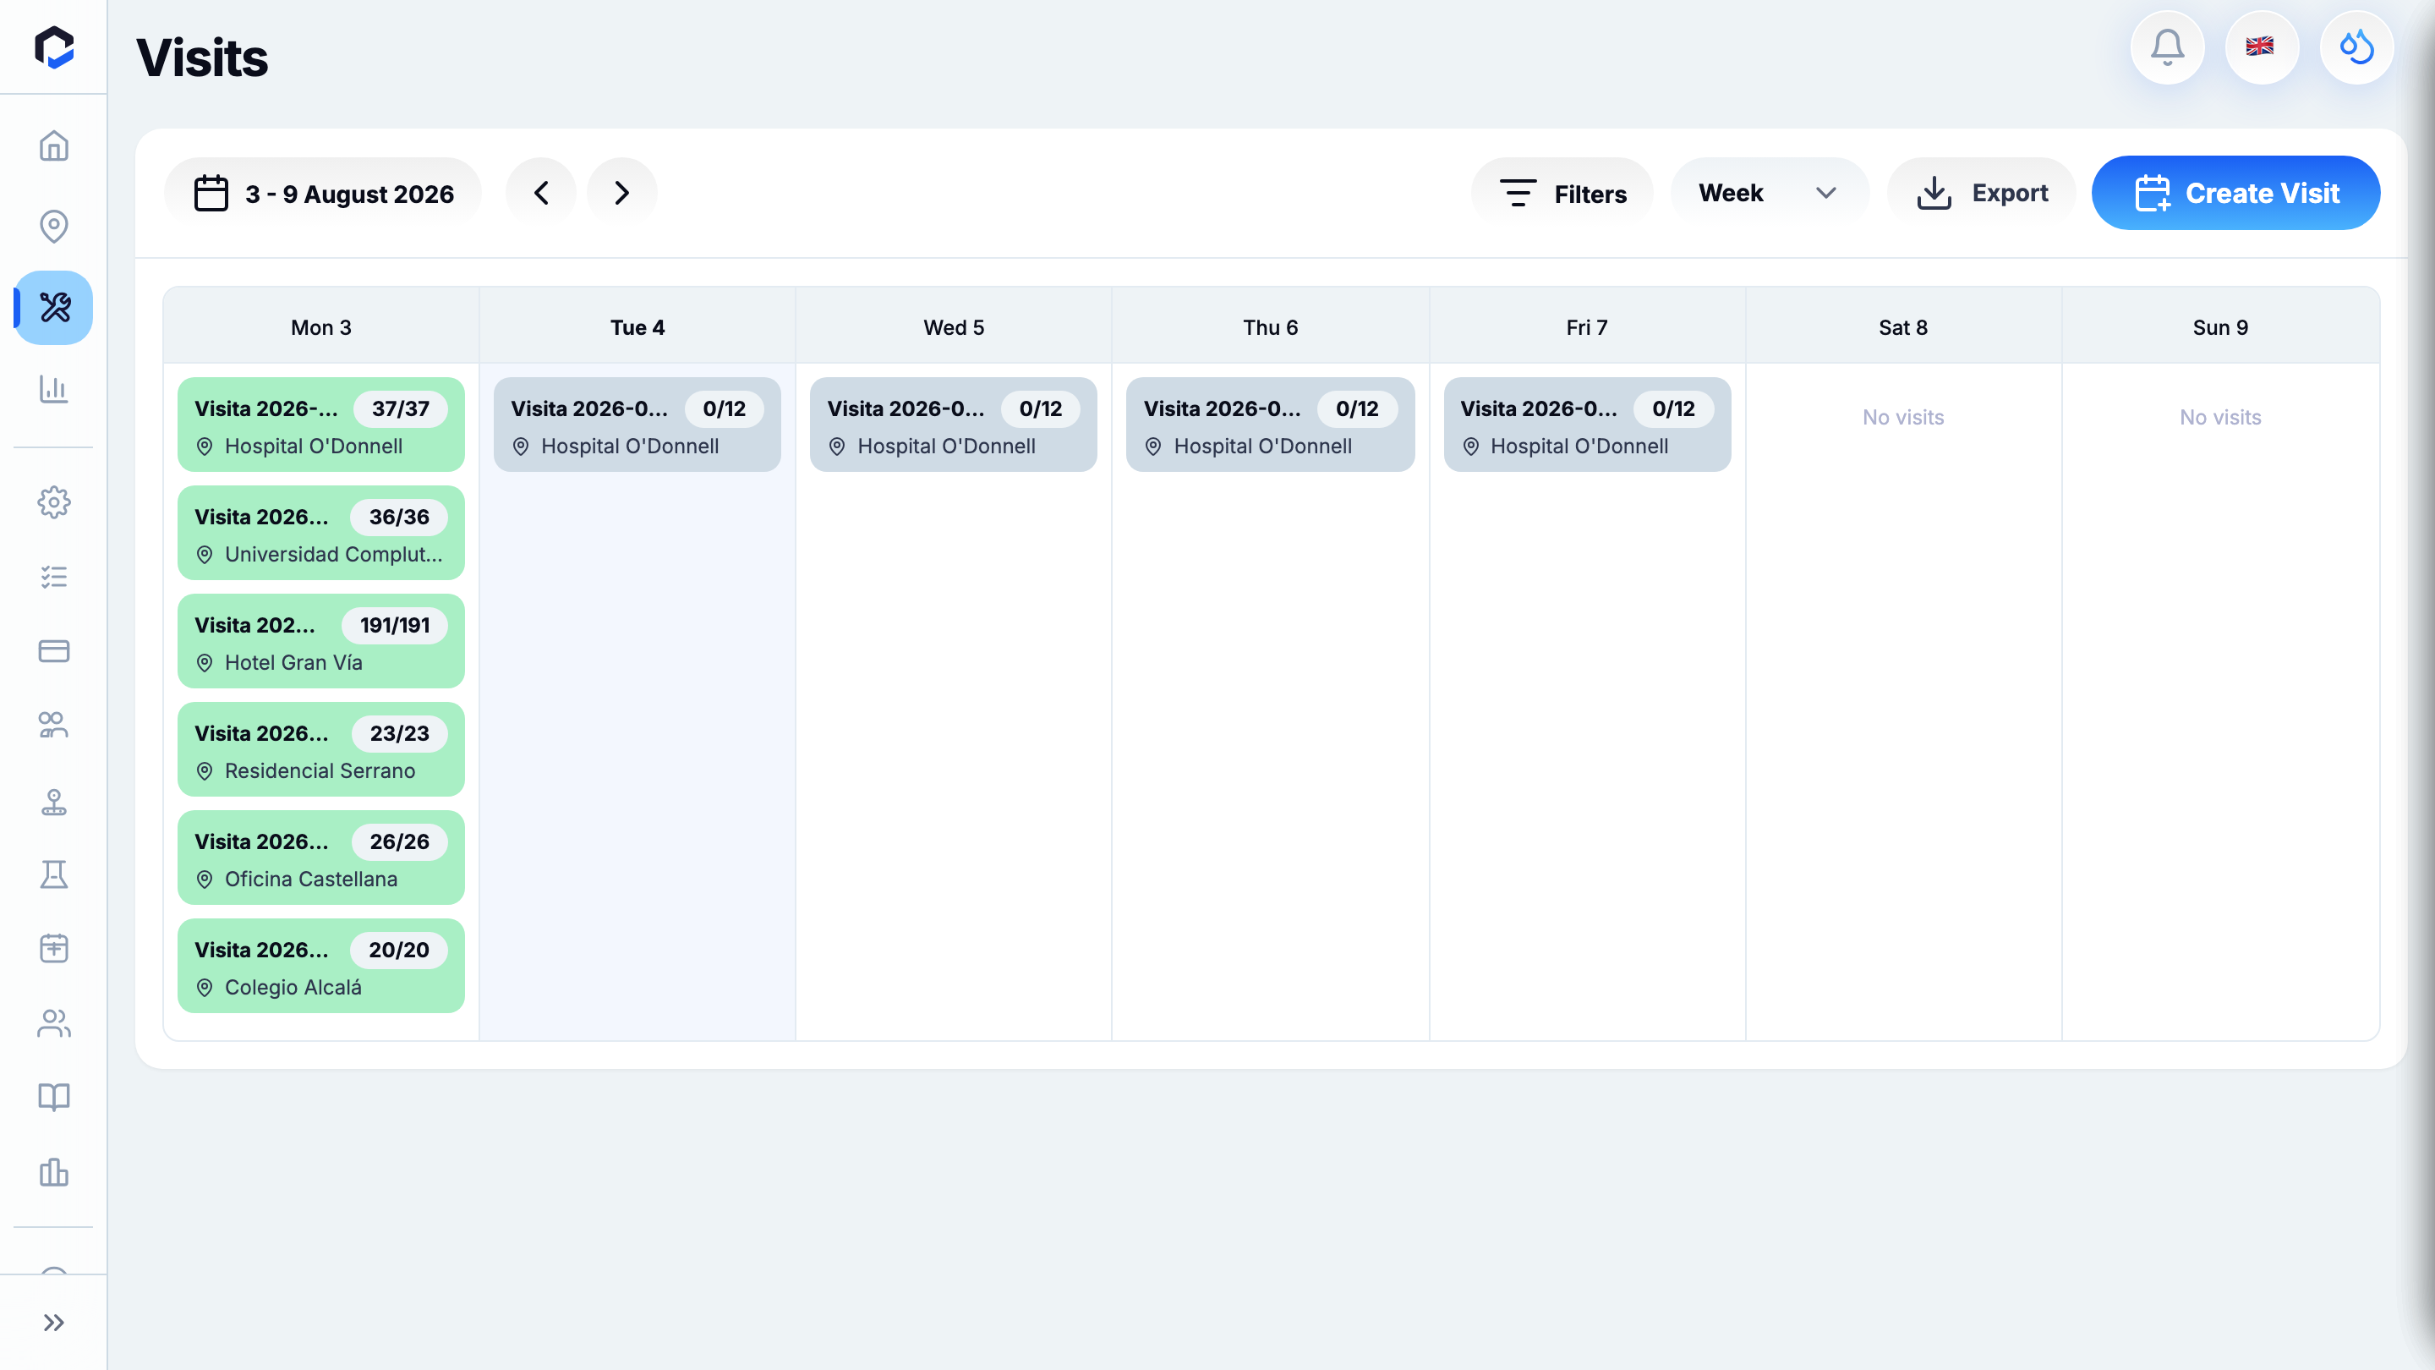Open the 3 - 9 August 2026 date picker

(323, 193)
